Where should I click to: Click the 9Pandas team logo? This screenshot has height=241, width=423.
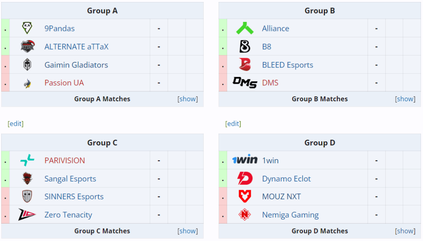pos(27,28)
